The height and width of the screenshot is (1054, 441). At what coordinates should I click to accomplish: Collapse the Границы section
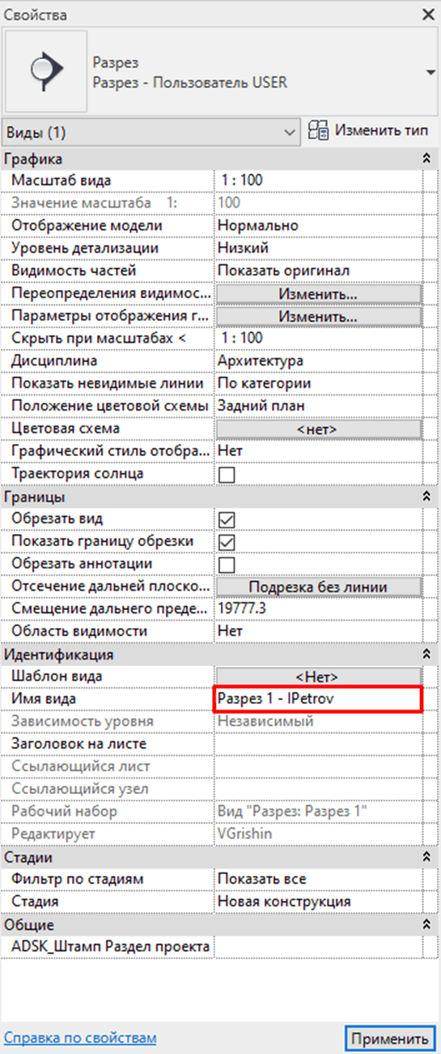point(427,497)
